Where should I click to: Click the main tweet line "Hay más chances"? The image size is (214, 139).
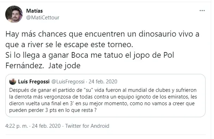point(102,34)
